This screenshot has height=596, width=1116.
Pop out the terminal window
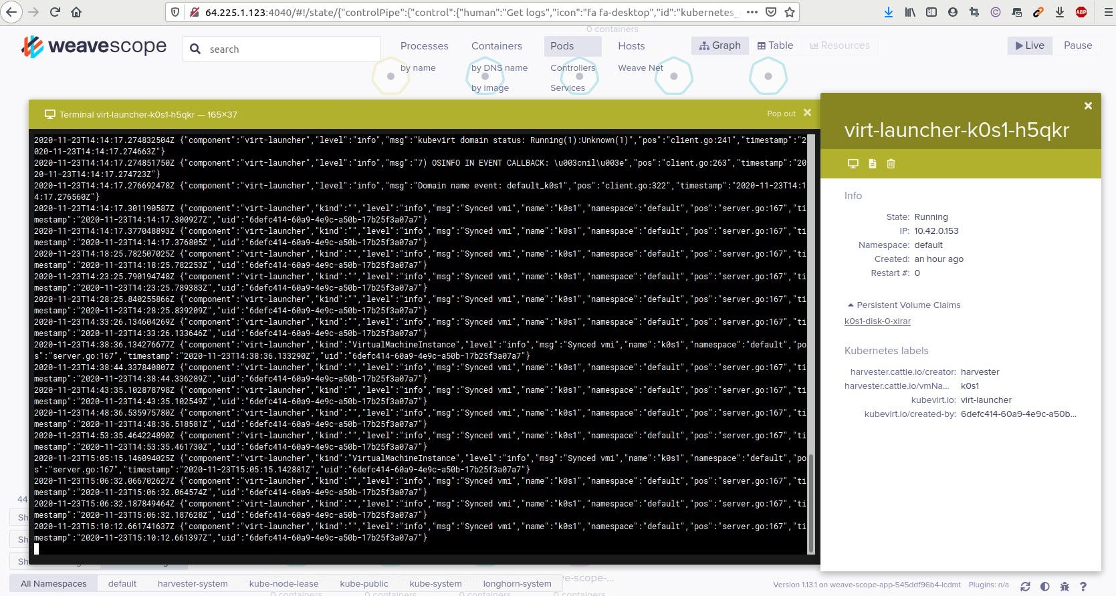[x=781, y=114]
